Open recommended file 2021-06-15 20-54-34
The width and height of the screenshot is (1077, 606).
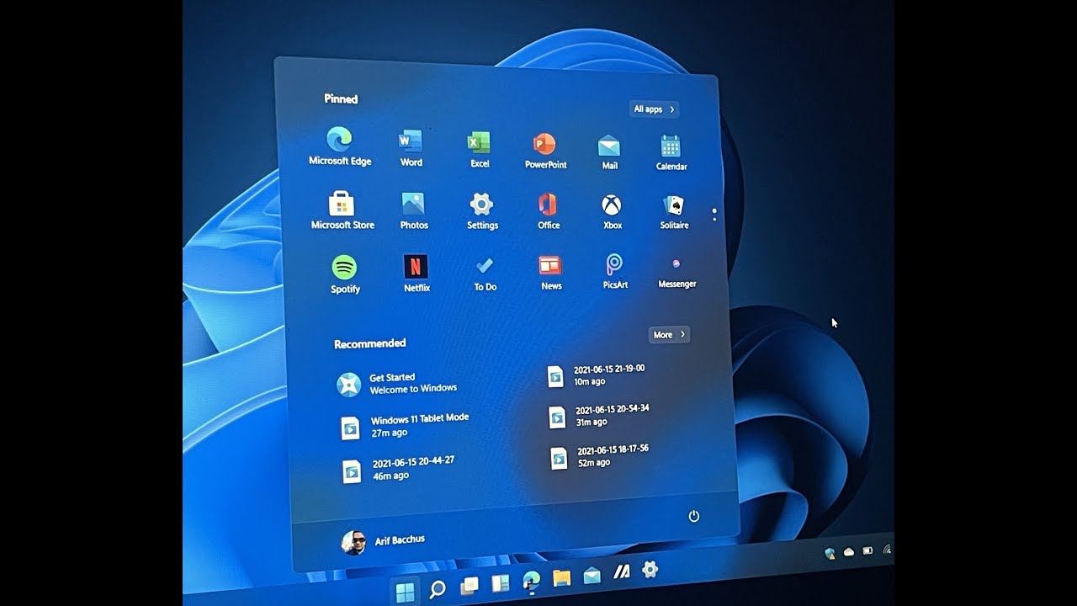pos(598,416)
